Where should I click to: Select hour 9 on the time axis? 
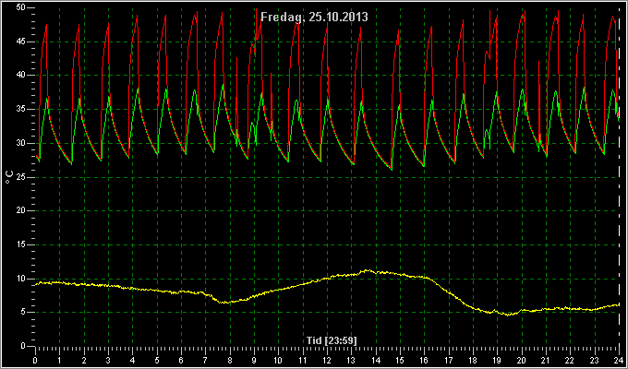tap(254, 361)
